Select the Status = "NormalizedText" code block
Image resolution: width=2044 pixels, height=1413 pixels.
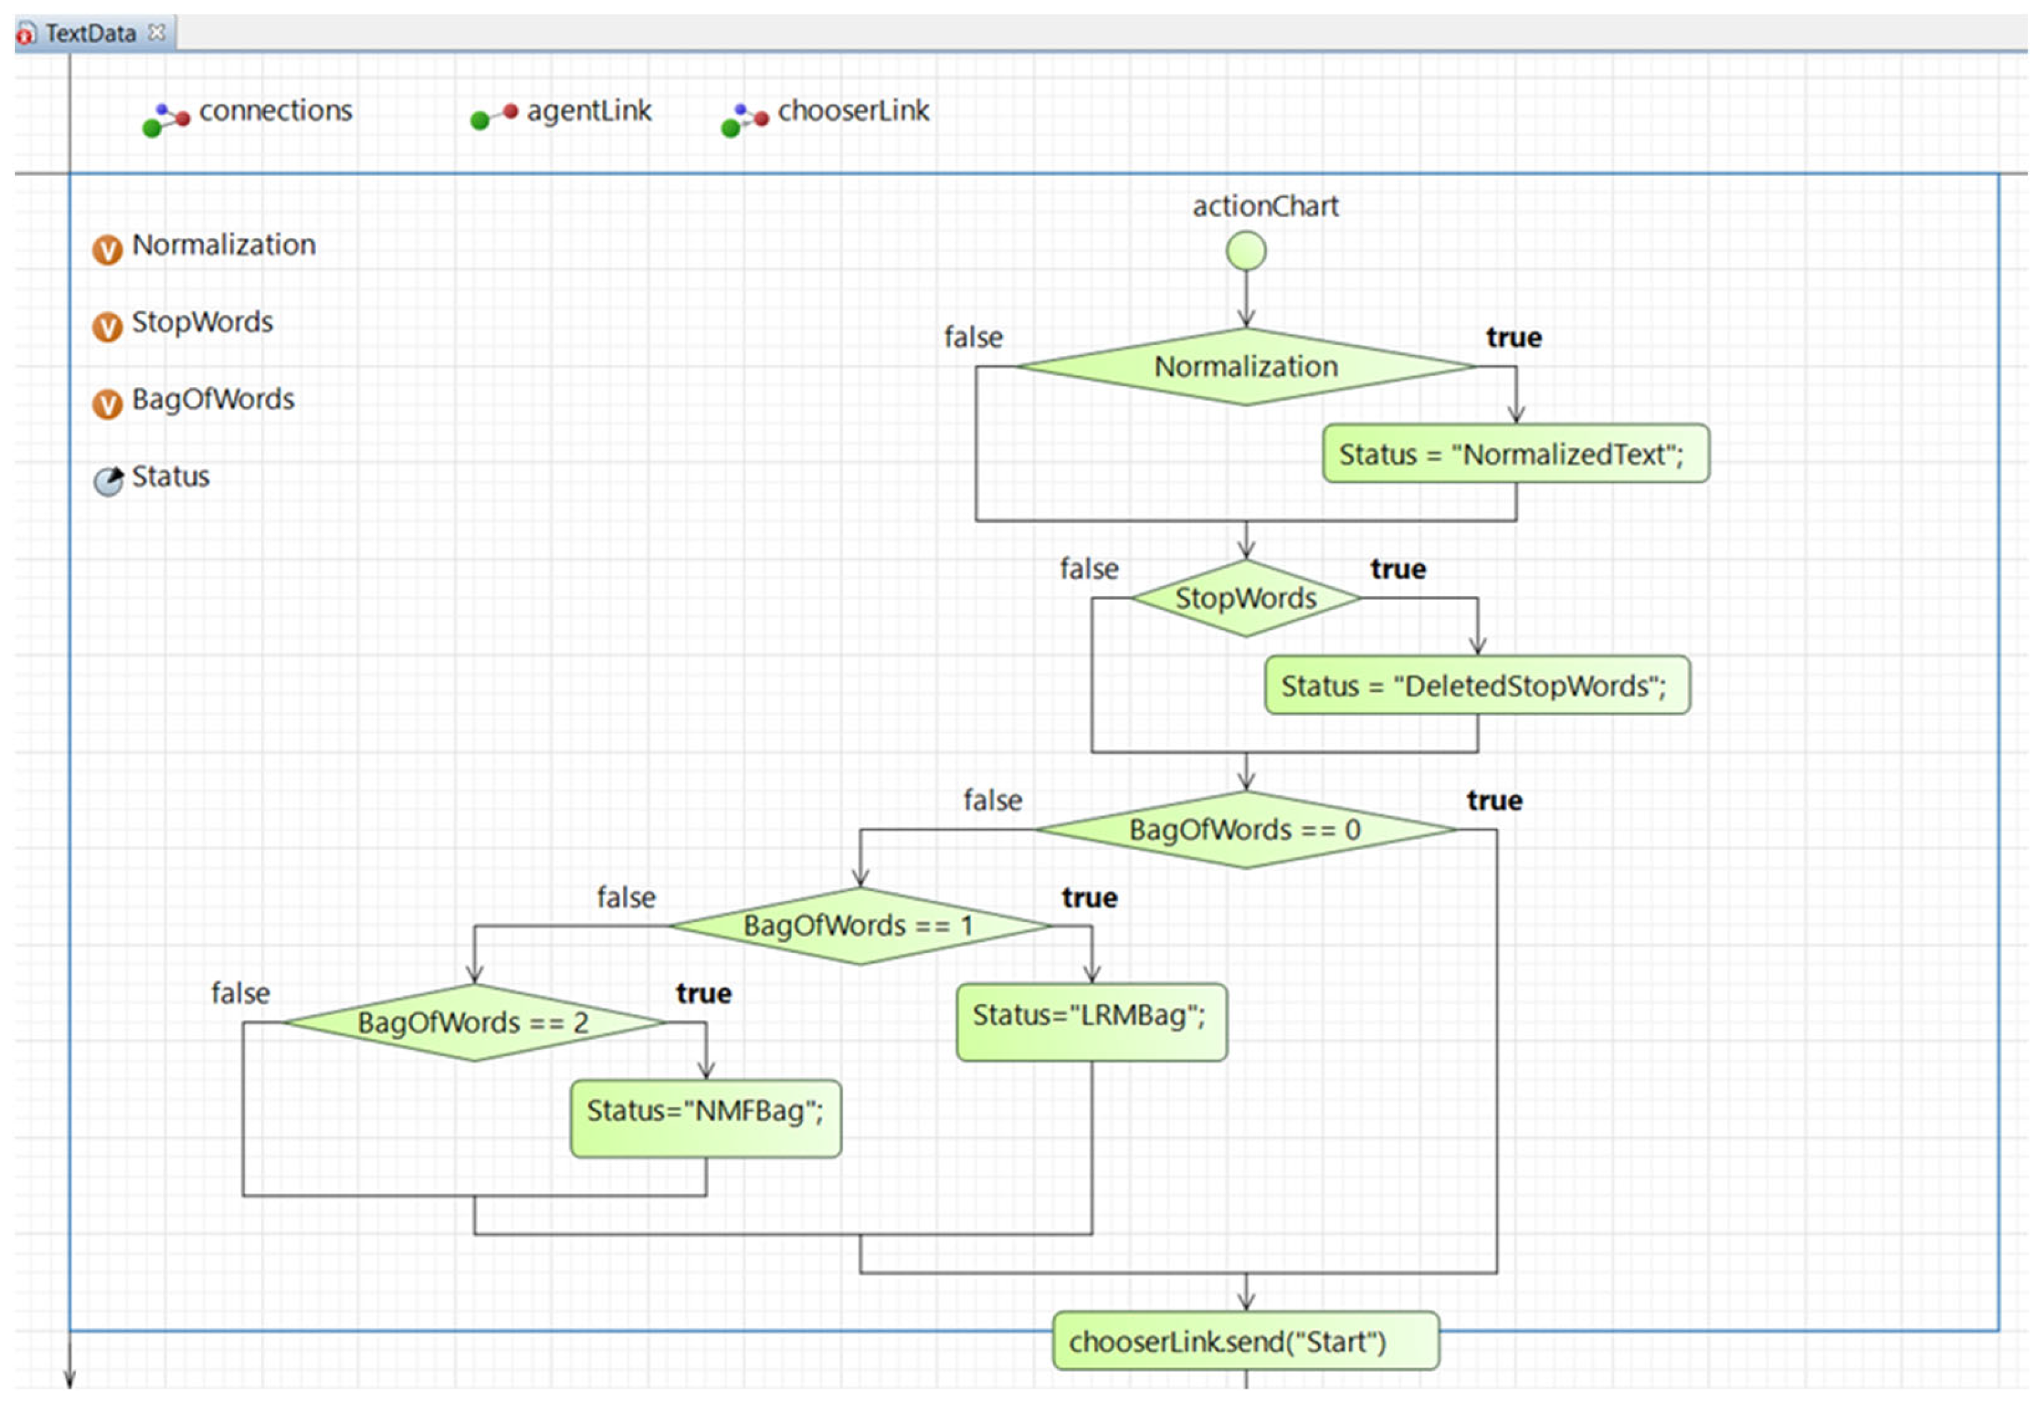[x=1515, y=454]
